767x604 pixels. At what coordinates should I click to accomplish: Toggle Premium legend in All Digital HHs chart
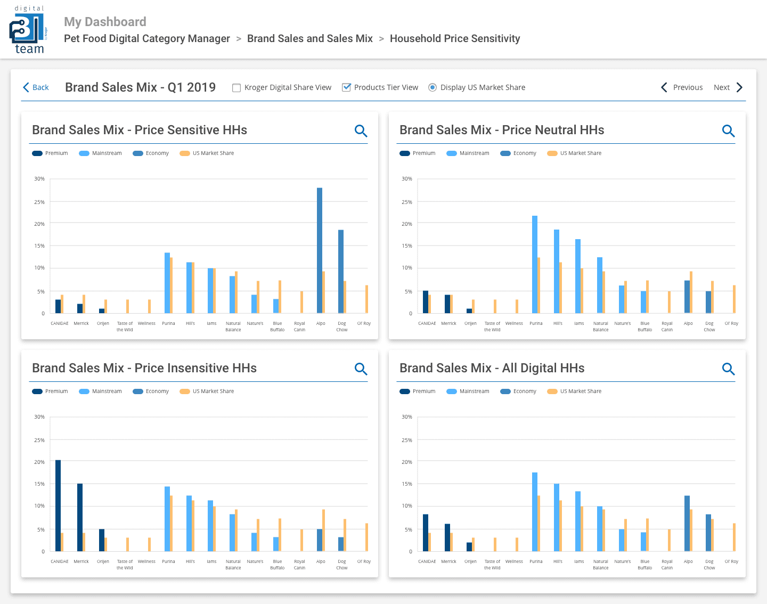(x=418, y=391)
